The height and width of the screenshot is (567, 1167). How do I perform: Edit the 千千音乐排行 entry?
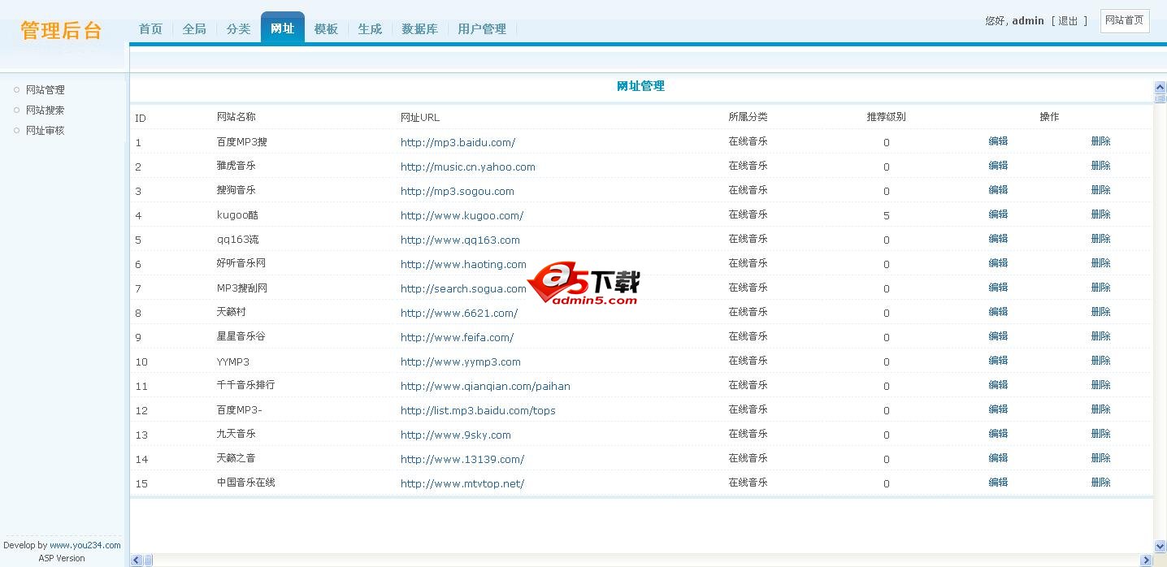pyautogui.click(x=998, y=385)
